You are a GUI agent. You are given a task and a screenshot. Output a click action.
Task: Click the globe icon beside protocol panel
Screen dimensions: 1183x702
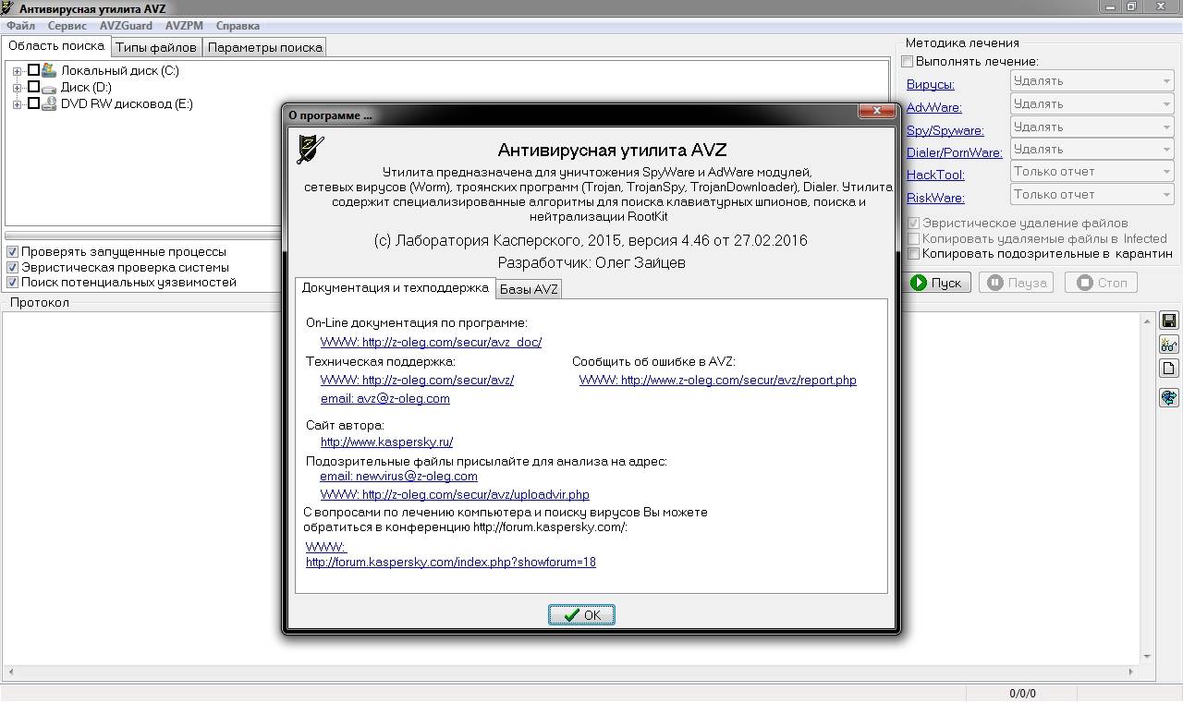(x=1168, y=398)
